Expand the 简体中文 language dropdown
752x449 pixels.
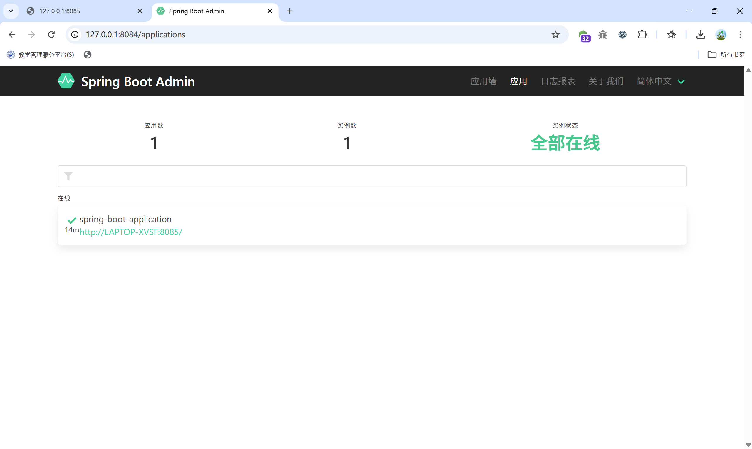point(660,81)
